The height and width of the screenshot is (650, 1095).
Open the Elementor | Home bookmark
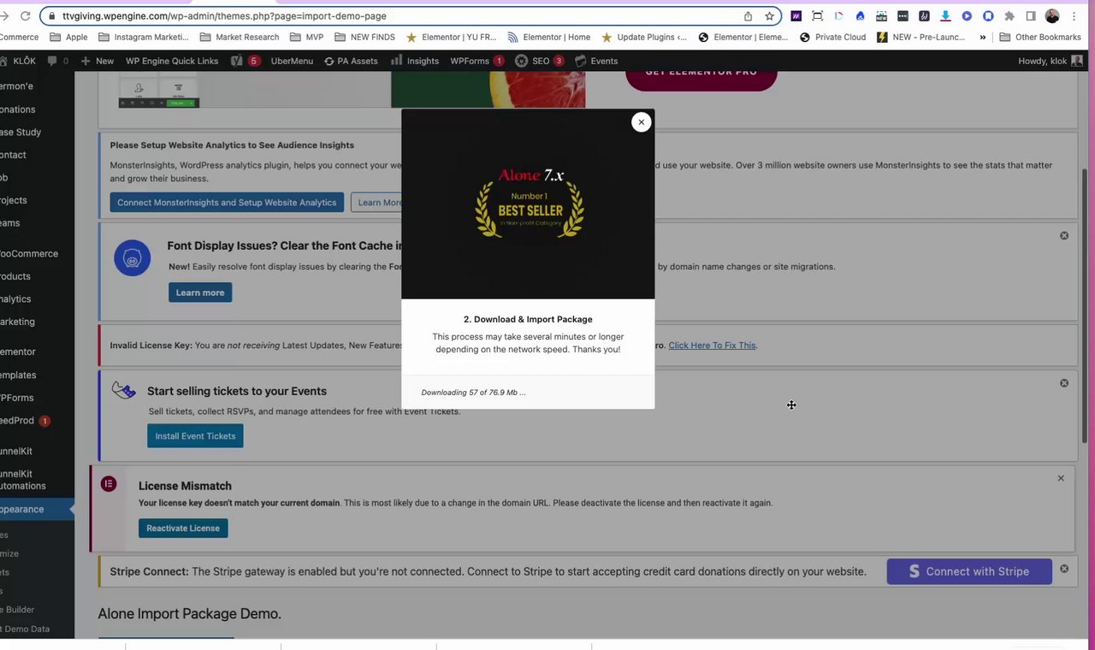(548, 37)
